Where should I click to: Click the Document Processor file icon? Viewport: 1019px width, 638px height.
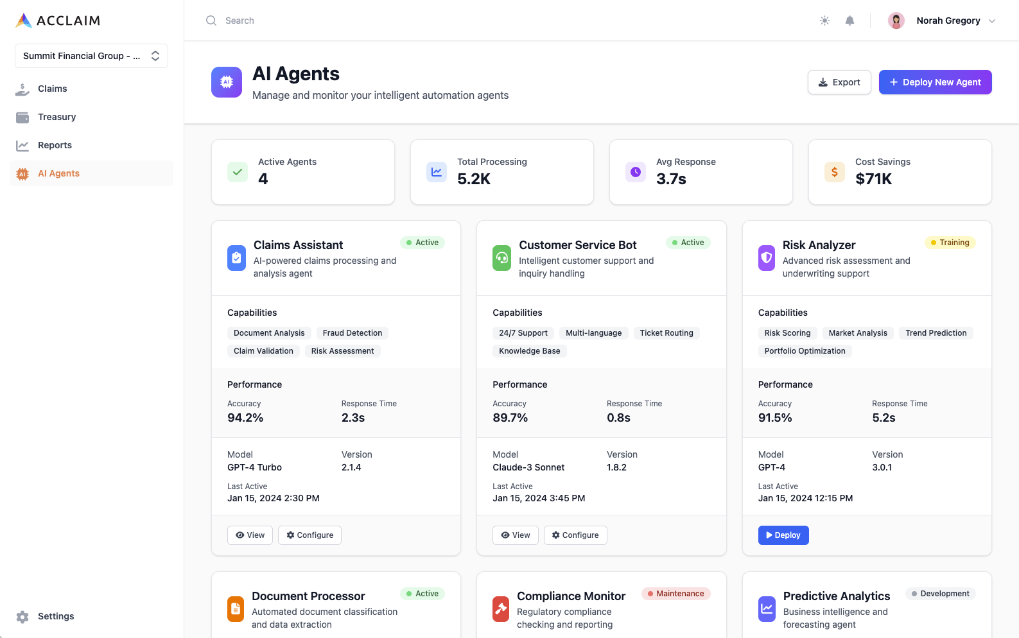(236, 609)
